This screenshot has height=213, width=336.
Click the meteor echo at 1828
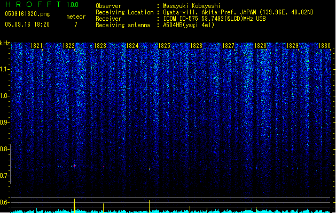[x=256, y=168]
